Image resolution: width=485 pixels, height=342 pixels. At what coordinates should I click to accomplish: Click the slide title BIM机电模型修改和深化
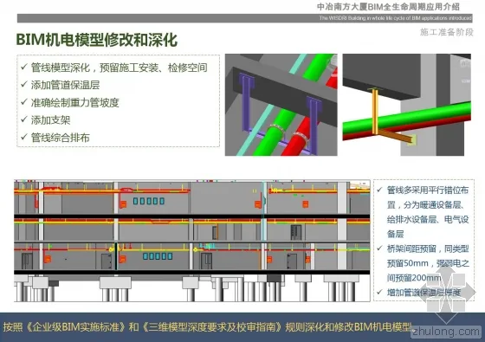click(97, 40)
